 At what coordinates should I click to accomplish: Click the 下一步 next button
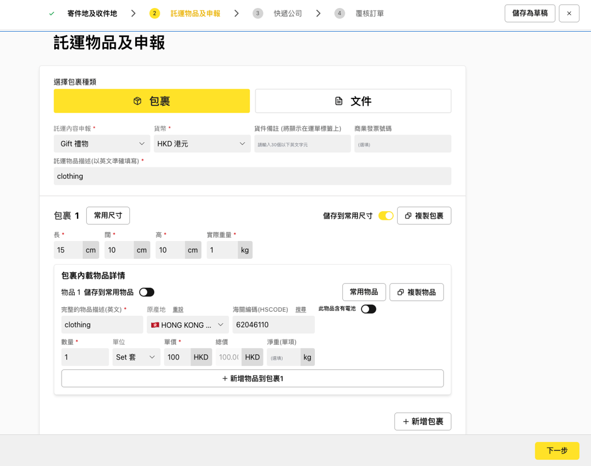tap(556, 450)
